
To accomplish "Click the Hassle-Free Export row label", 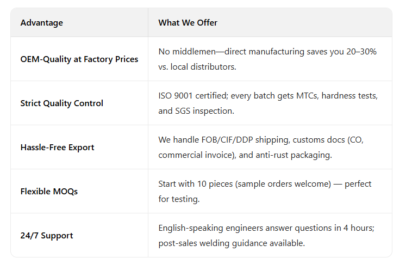I will click(x=57, y=147).
